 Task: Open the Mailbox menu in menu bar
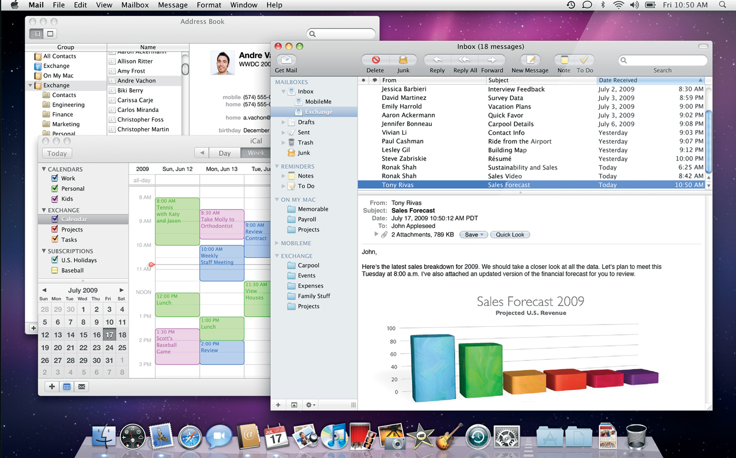click(x=135, y=5)
